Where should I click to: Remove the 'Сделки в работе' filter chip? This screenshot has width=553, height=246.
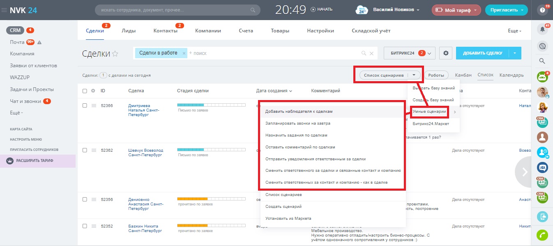(x=184, y=53)
